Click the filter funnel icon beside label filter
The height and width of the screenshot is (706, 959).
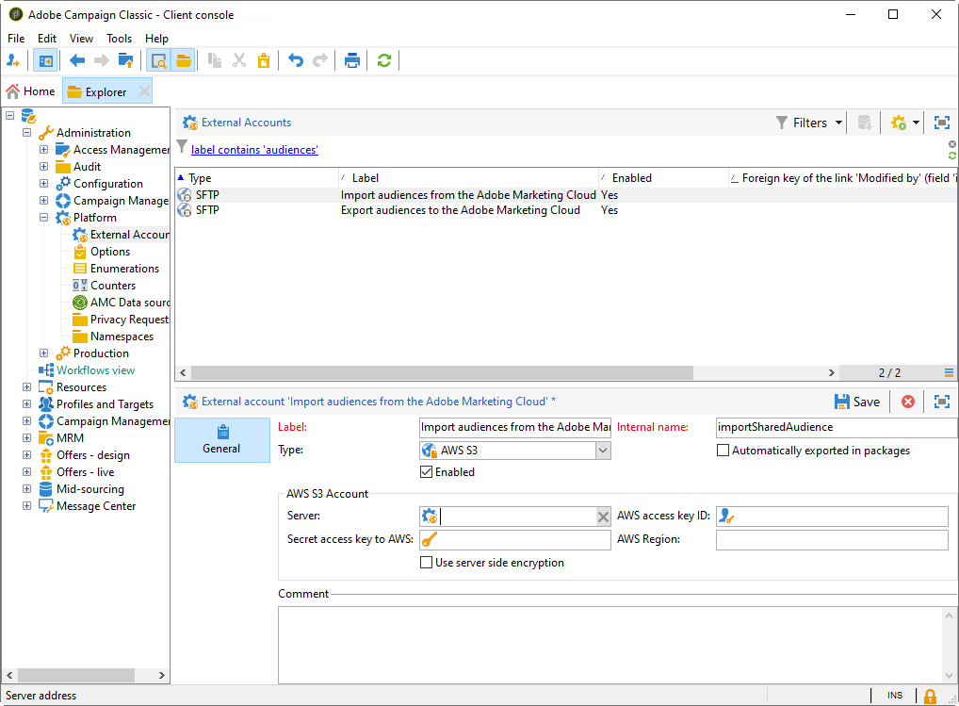[x=182, y=146]
